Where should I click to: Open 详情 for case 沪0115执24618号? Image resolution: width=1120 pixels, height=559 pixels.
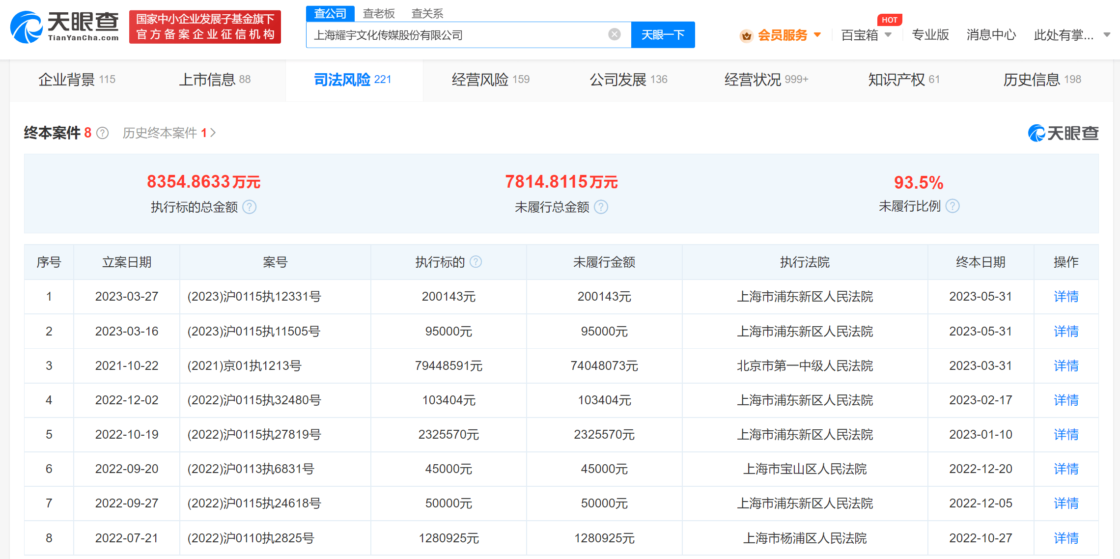[x=1066, y=503]
